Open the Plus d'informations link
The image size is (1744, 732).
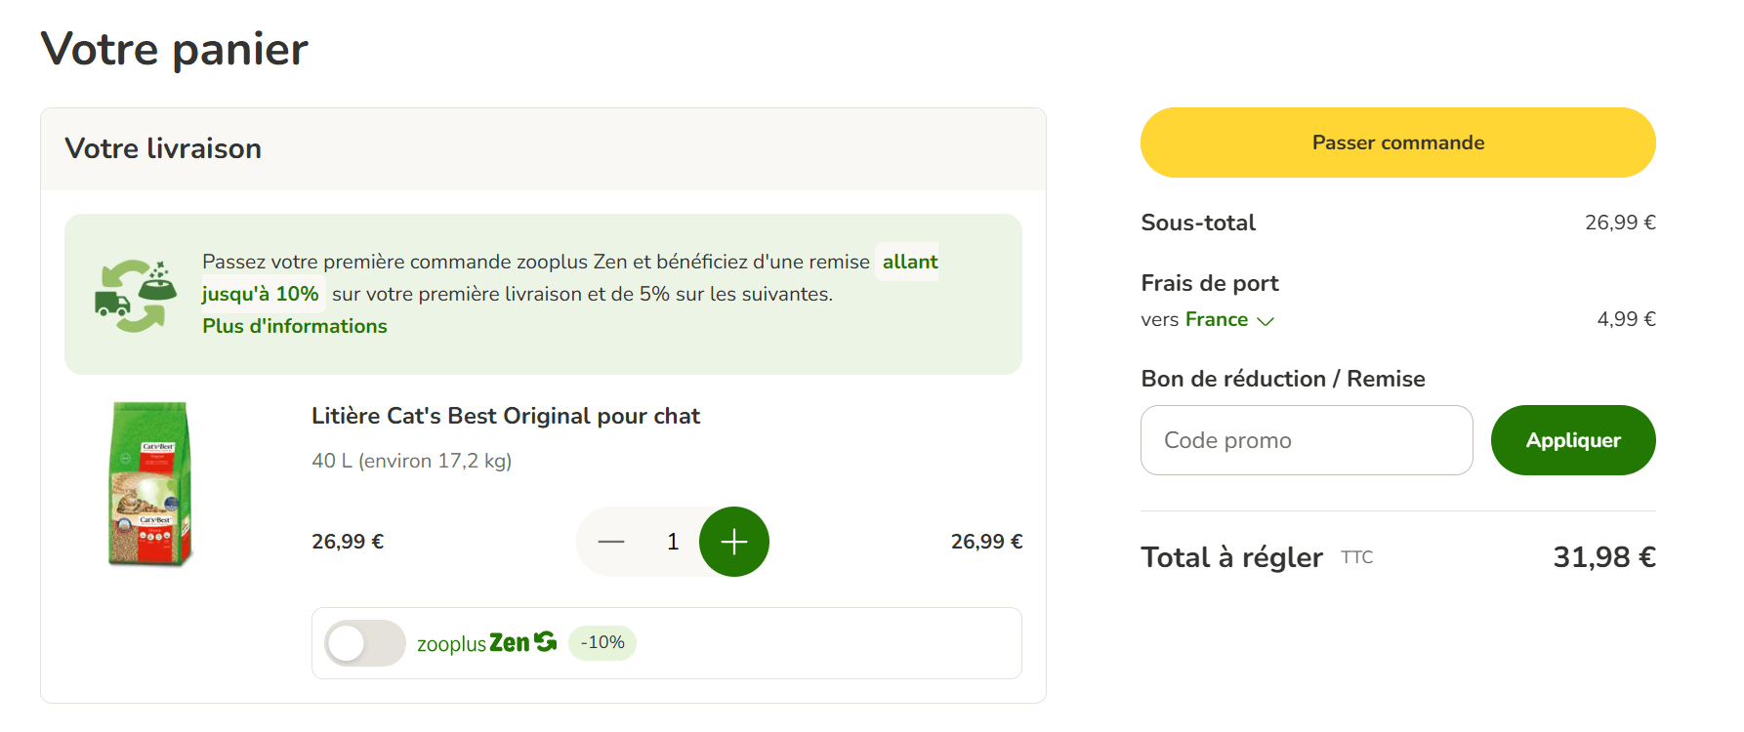point(294,326)
